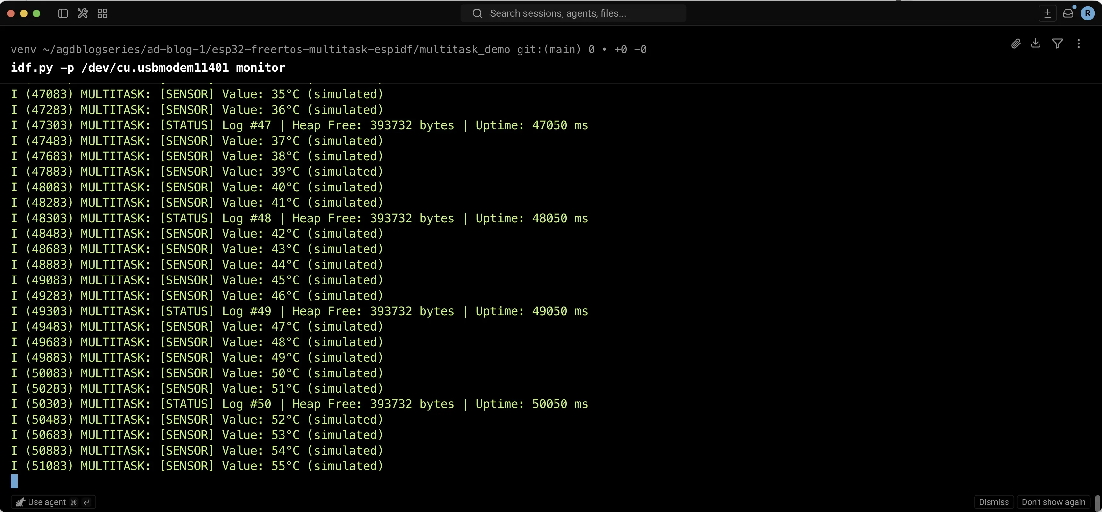Open the notifications inbox icon
1102x512 pixels.
(1068, 13)
